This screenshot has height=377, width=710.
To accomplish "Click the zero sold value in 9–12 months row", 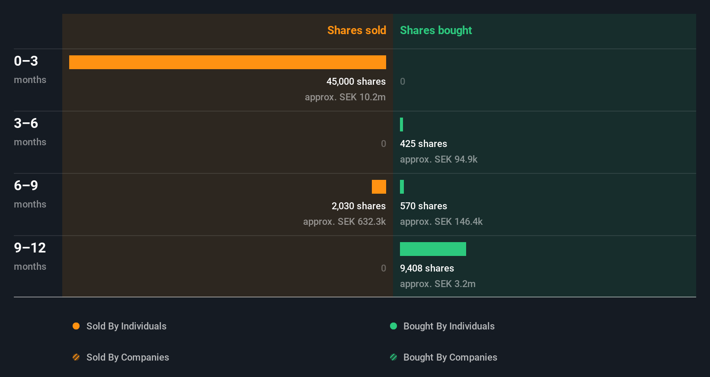I will click(x=384, y=268).
